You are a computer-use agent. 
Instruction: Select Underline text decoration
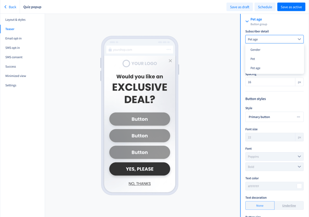289,205
